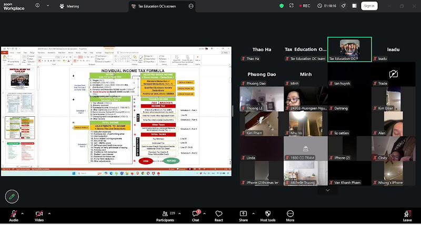
Task: Select the Thuong LE video tile
Action: point(262,99)
